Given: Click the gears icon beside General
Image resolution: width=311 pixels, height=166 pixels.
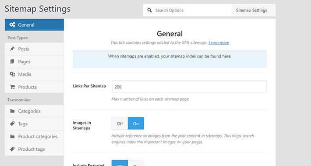Looking at the screenshot, I should (x=12, y=25).
